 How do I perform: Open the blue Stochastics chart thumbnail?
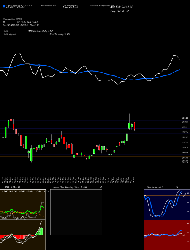167,205
